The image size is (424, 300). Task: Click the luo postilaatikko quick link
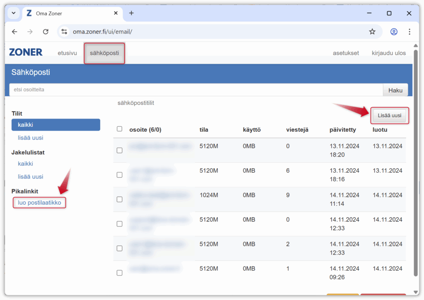[x=39, y=202]
